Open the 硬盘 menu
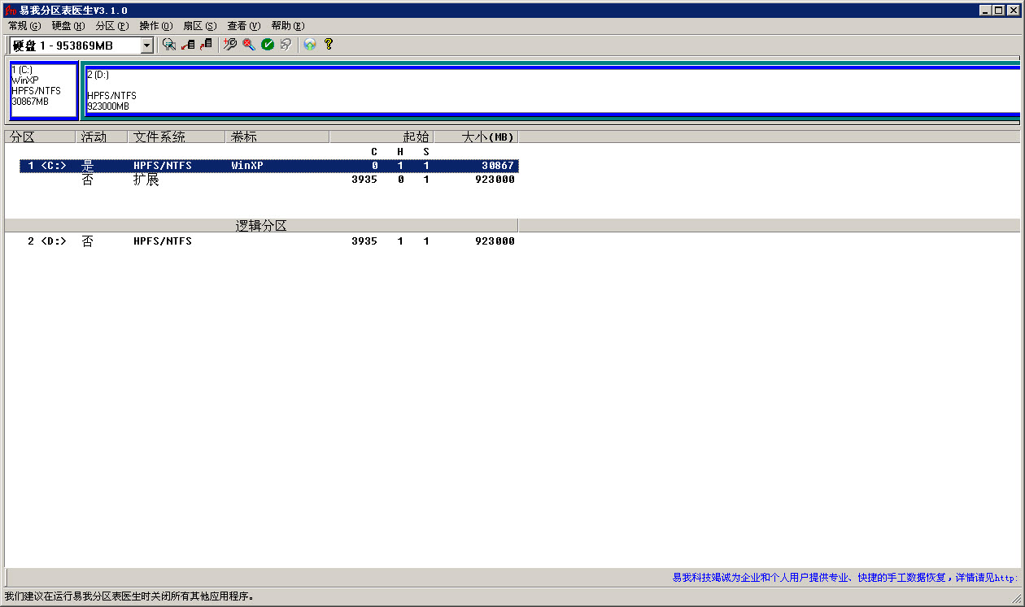 68,26
